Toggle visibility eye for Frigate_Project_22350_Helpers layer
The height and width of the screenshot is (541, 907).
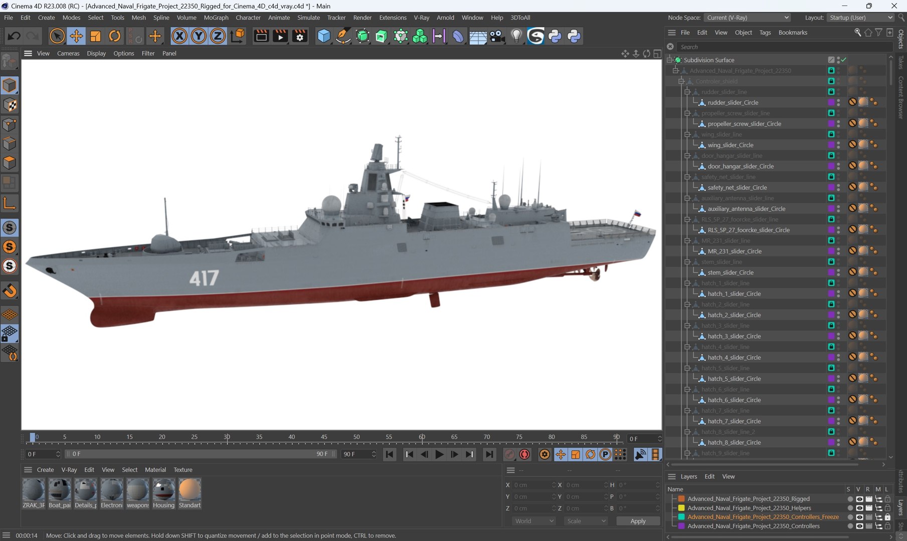coord(859,508)
